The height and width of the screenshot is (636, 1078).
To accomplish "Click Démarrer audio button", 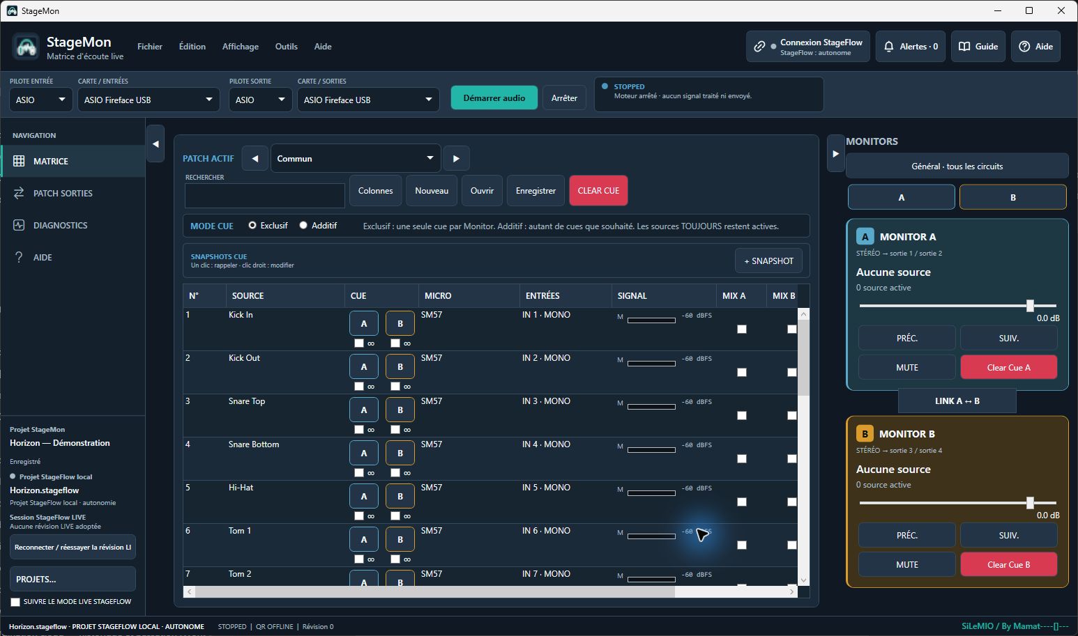I will [494, 98].
